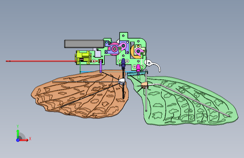Select the pink spur gear in the purple housing
The width and height of the screenshot is (244, 158).
(115, 49)
